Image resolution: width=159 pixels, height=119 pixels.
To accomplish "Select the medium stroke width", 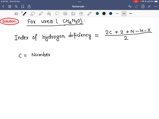I will pyautogui.click(x=124, y=14).
